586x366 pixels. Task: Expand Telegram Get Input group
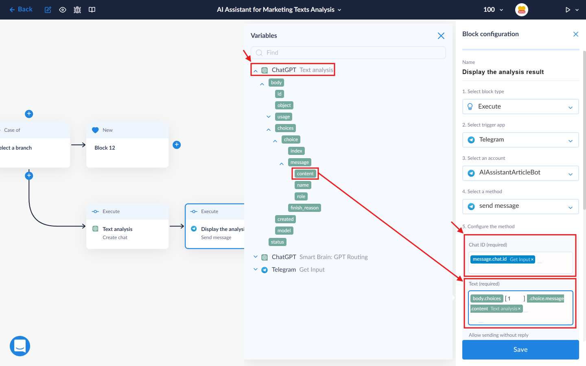(256, 269)
